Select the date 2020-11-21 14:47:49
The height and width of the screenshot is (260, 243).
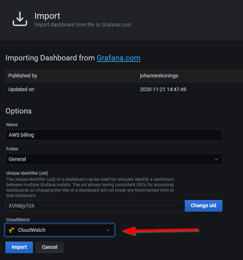click(x=163, y=90)
